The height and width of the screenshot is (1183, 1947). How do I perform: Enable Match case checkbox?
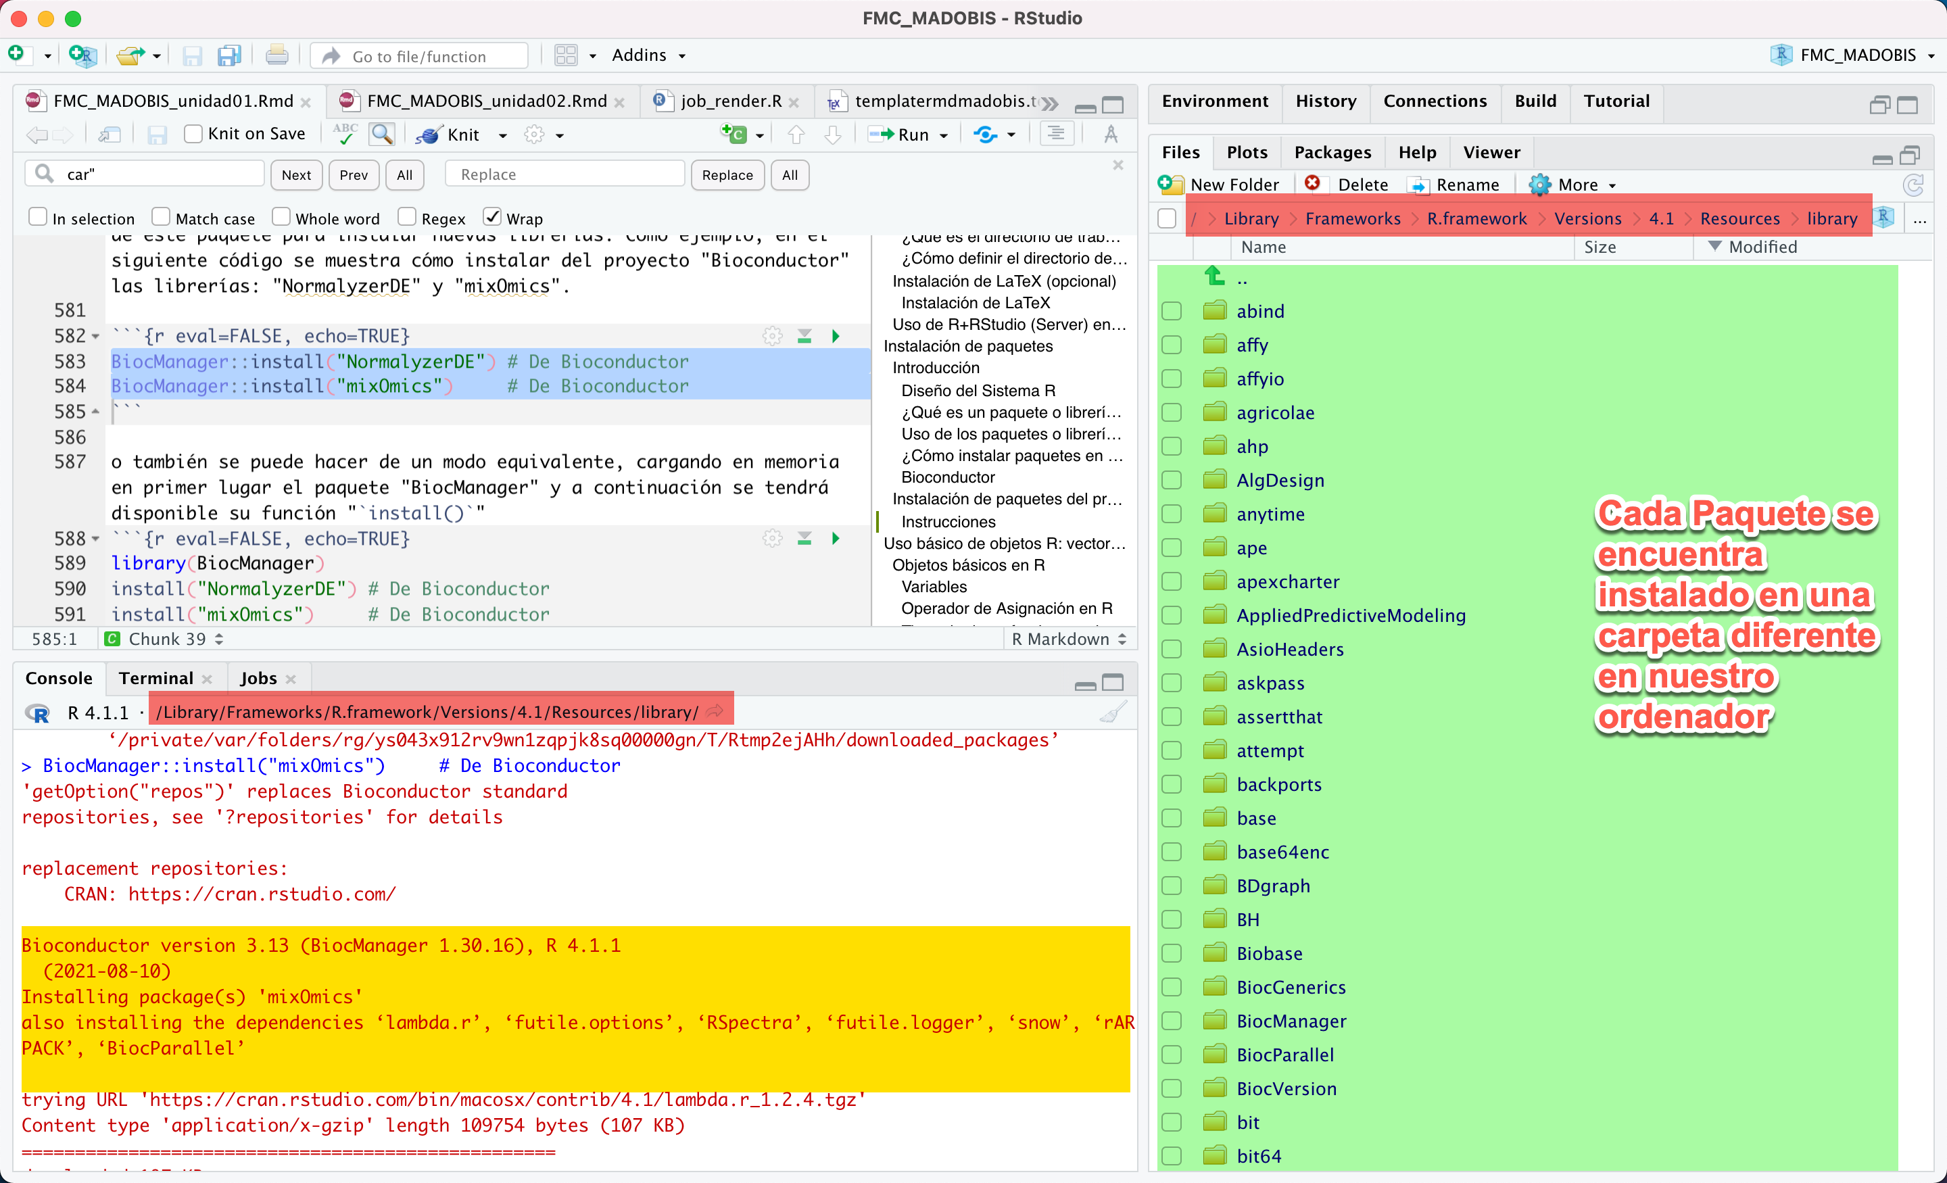[160, 216]
